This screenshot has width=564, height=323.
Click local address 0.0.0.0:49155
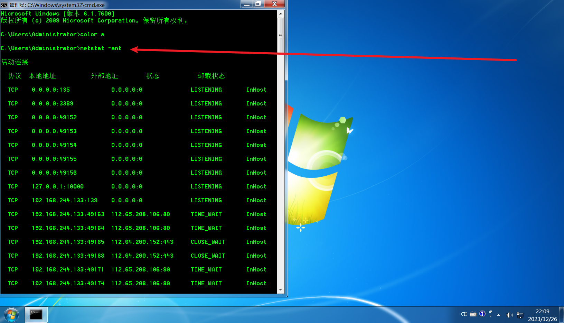(x=54, y=159)
